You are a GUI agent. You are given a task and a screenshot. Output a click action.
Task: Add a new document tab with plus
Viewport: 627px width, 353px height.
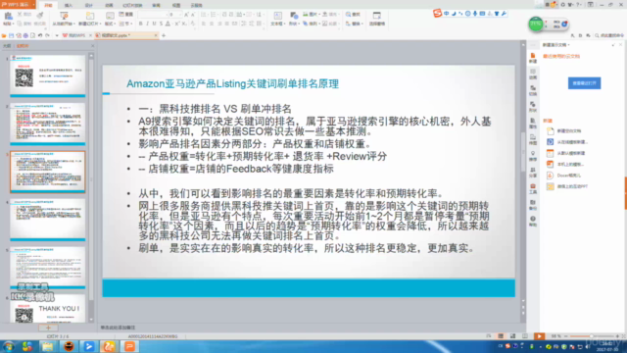point(164,35)
